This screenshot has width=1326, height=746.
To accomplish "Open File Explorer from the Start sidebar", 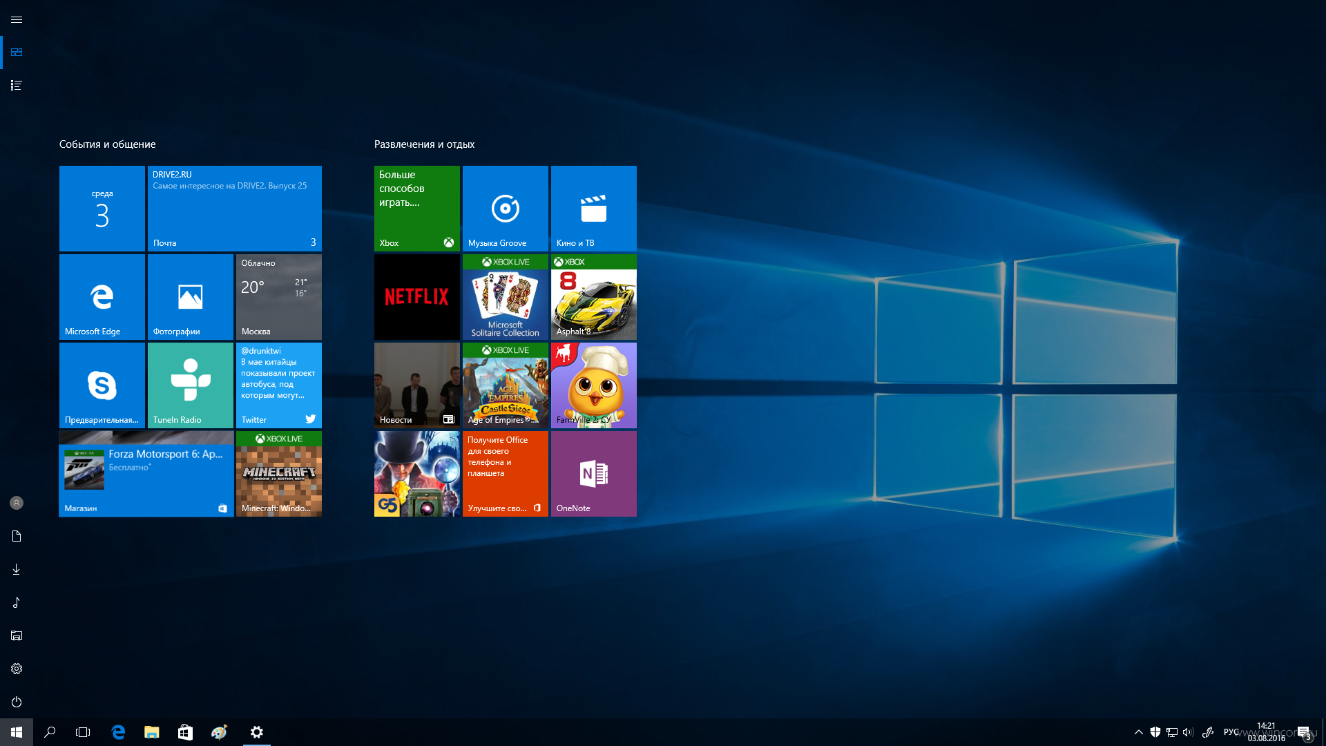I will [17, 635].
